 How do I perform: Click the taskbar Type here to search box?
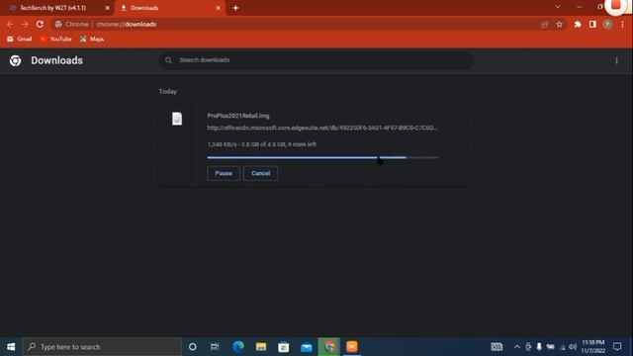(x=102, y=347)
